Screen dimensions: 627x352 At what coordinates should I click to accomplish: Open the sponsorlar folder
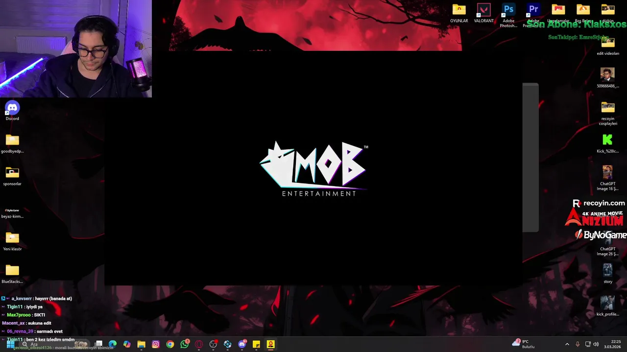(x=12, y=176)
